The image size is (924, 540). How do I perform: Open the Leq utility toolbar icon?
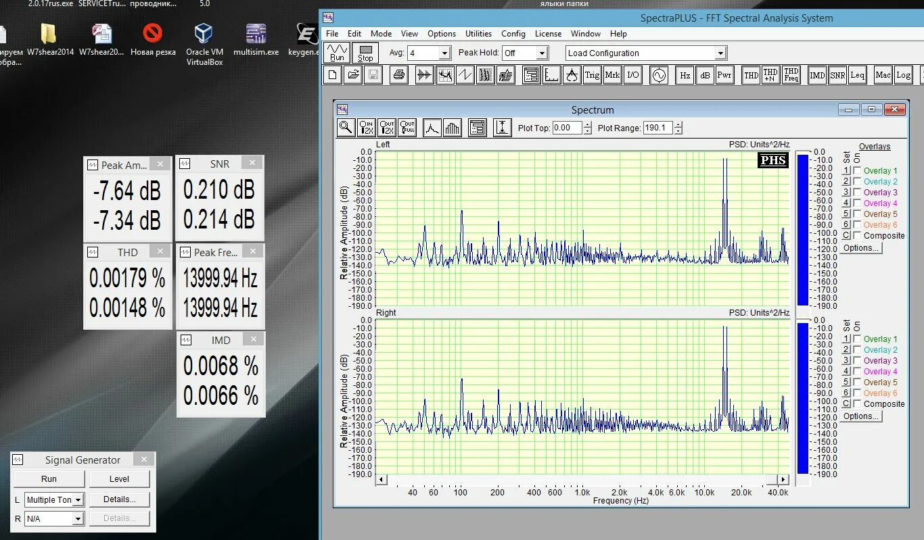coord(857,75)
